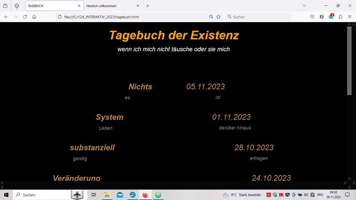
Task: Open the browser home page
Action: pos(34,17)
